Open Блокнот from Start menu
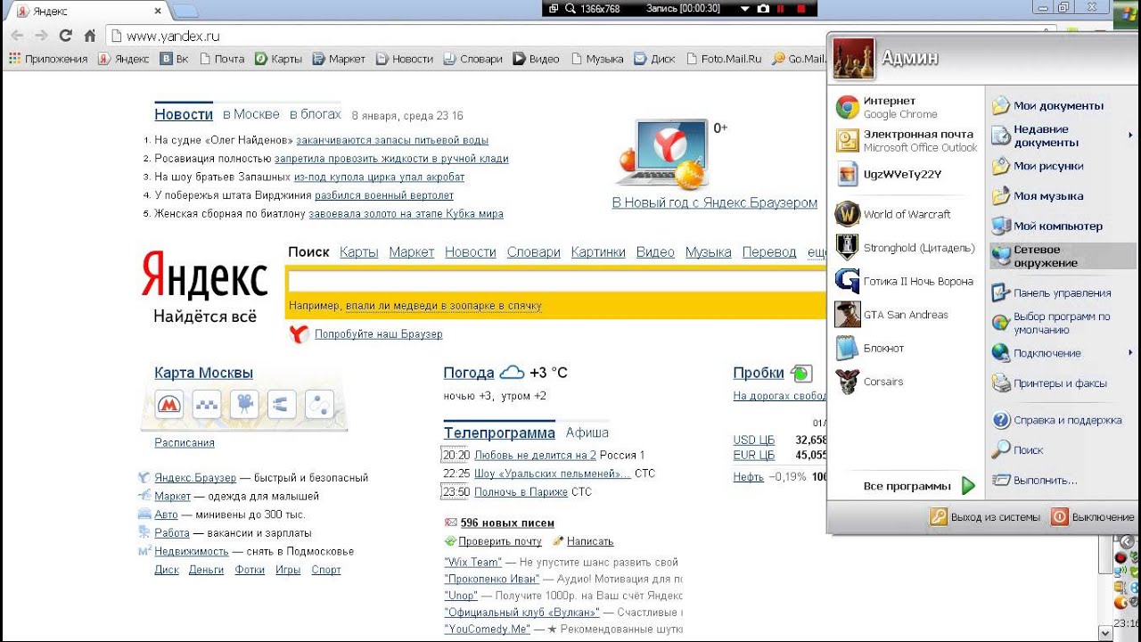 pyautogui.click(x=906, y=348)
